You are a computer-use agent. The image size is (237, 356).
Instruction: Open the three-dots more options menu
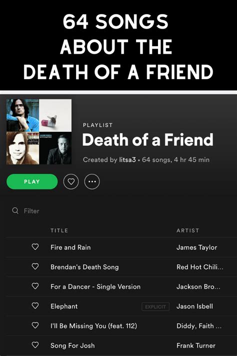[x=92, y=182]
